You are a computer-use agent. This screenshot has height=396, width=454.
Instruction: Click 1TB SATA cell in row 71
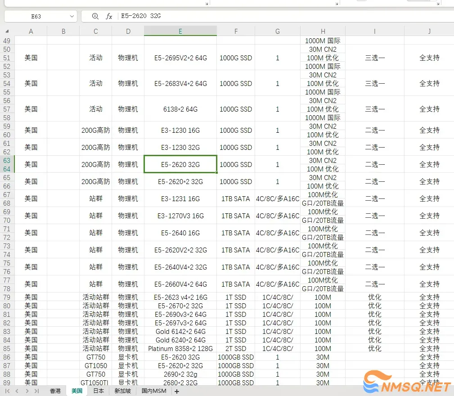tap(236, 233)
